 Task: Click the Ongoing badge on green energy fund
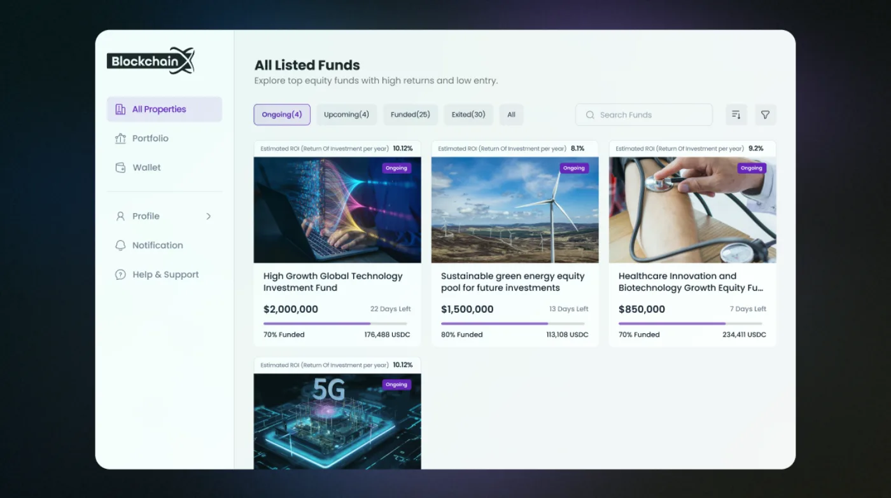pyautogui.click(x=574, y=169)
